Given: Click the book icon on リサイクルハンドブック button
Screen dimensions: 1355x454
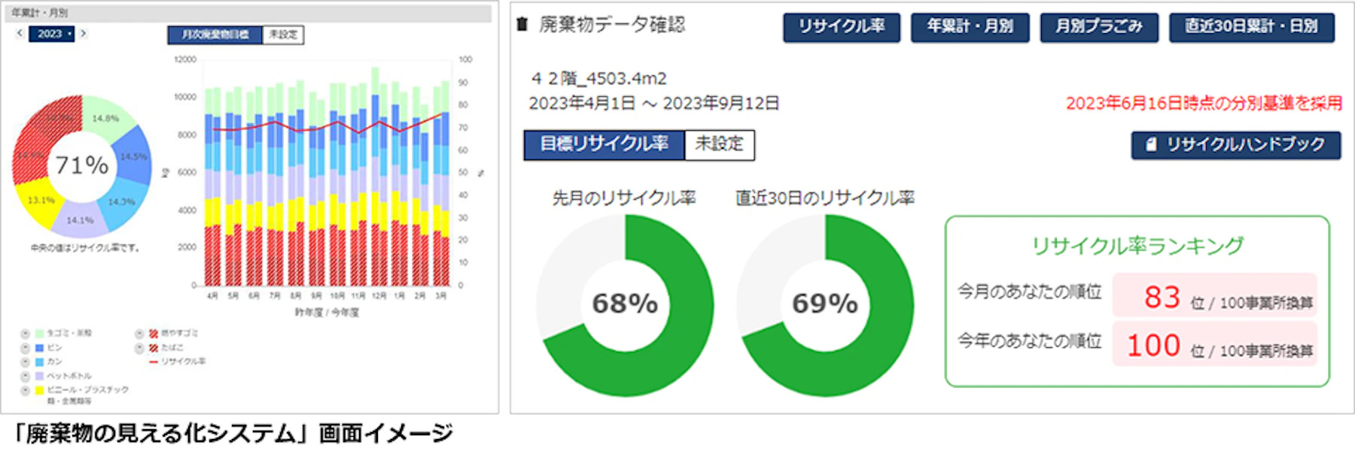Looking at the screenshot, I should (x=1151, y=144).
